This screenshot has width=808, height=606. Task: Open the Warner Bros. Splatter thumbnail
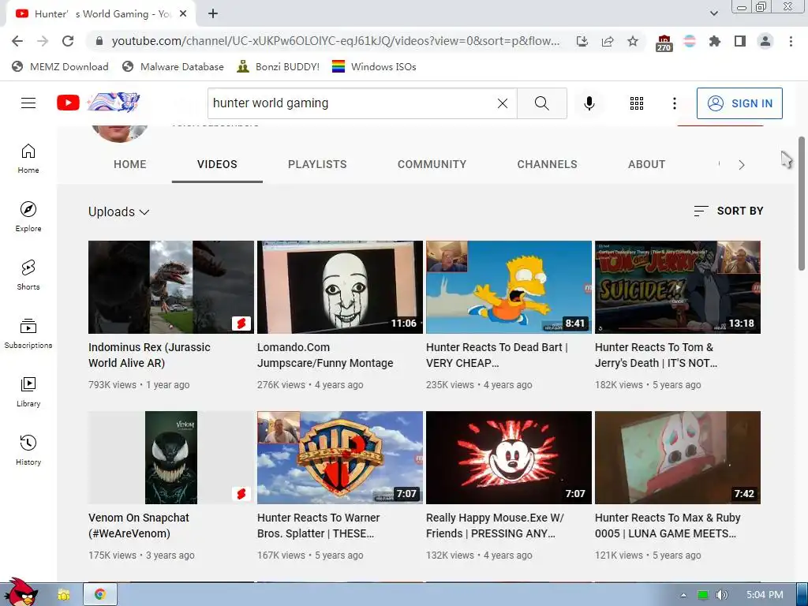(x=340, y=458)
